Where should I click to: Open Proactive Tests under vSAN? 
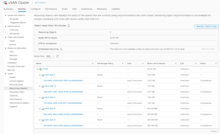click(17, 92)
